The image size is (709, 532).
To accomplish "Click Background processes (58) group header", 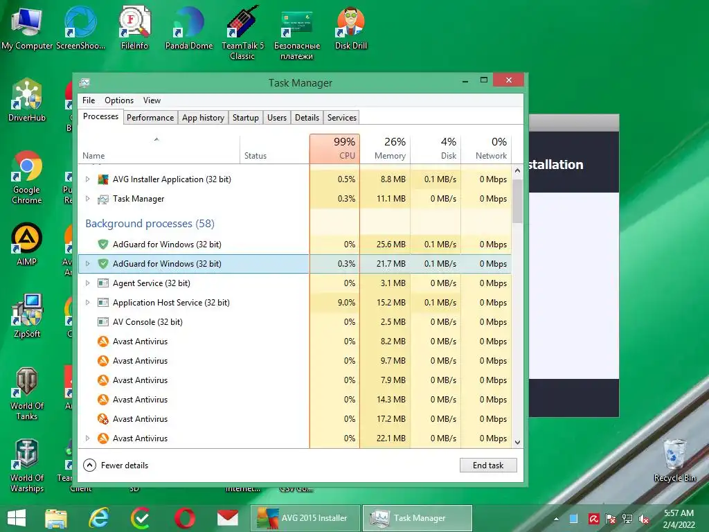I will 150,224.
